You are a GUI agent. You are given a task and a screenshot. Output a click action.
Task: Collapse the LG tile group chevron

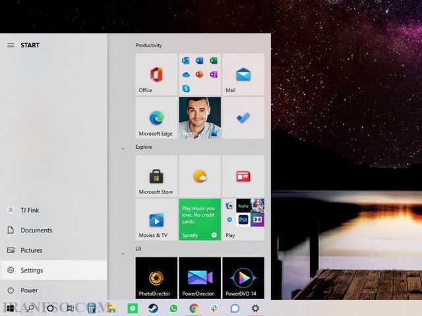coord(123,253)
